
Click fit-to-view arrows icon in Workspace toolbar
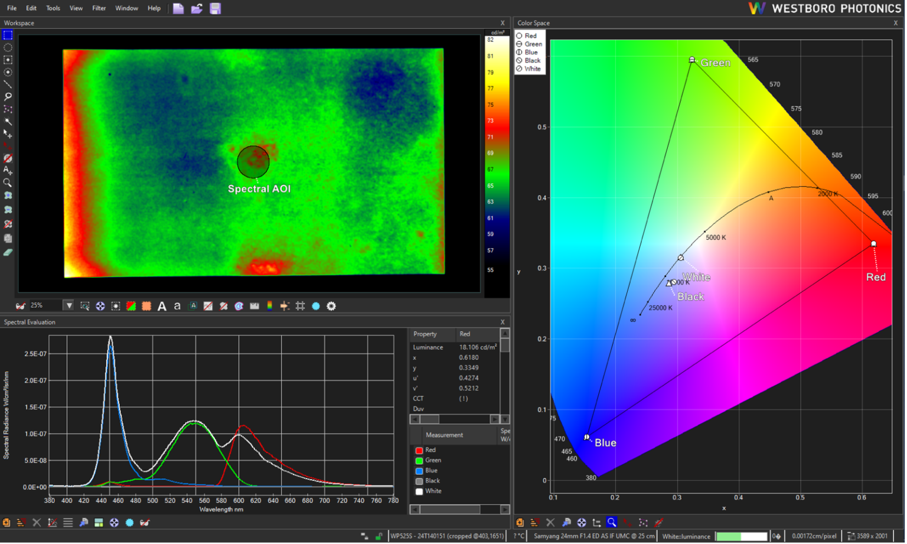pos(100,307)
